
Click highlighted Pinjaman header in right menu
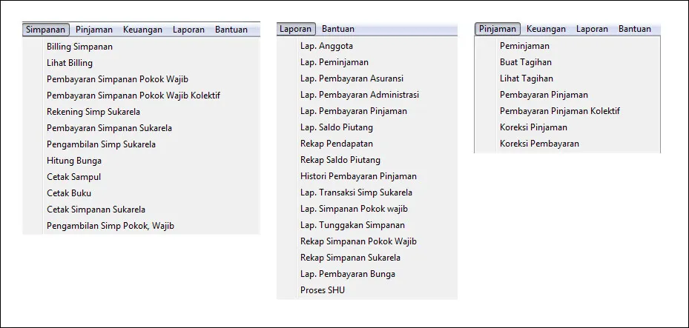click(x=498, y=29)
